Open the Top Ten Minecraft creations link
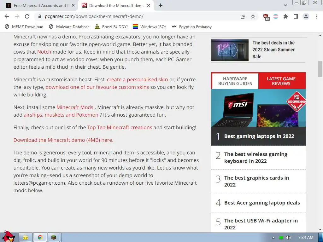 120,127
